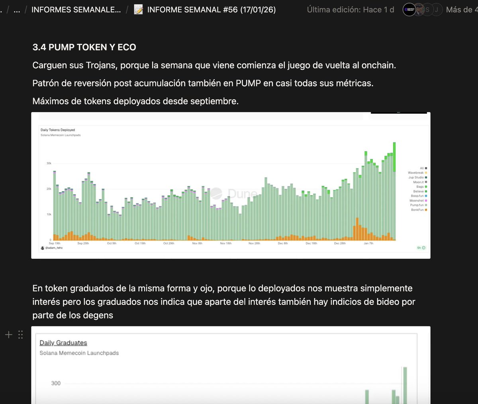Open the 'INFORMES SEMANALE...' breadcrumb

pos(76,10)
